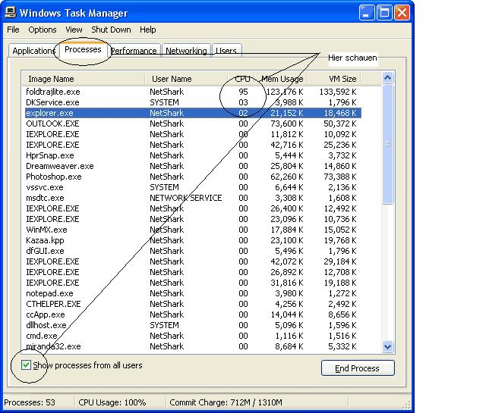Open the Shut Down menu
This screenshot has width=486, height=413.
[x=111, y=30]
